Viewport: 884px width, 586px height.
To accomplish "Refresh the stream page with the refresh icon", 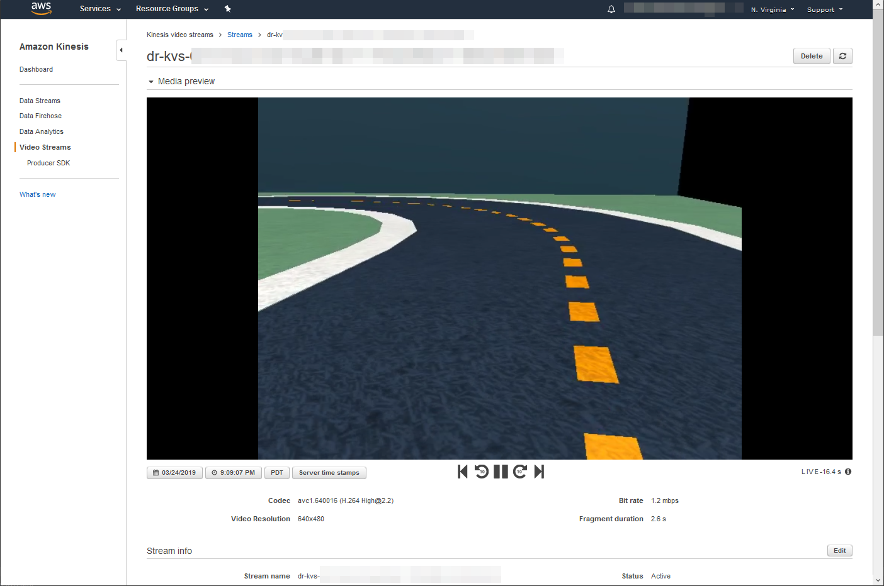I will point(842,56).
